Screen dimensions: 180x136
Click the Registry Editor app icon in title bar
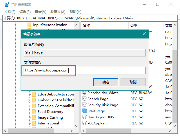7,4
